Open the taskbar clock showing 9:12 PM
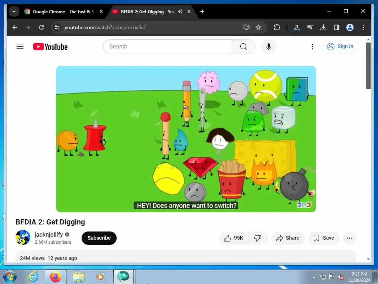This screenshot has height=284, width=378. coord(359,277)
